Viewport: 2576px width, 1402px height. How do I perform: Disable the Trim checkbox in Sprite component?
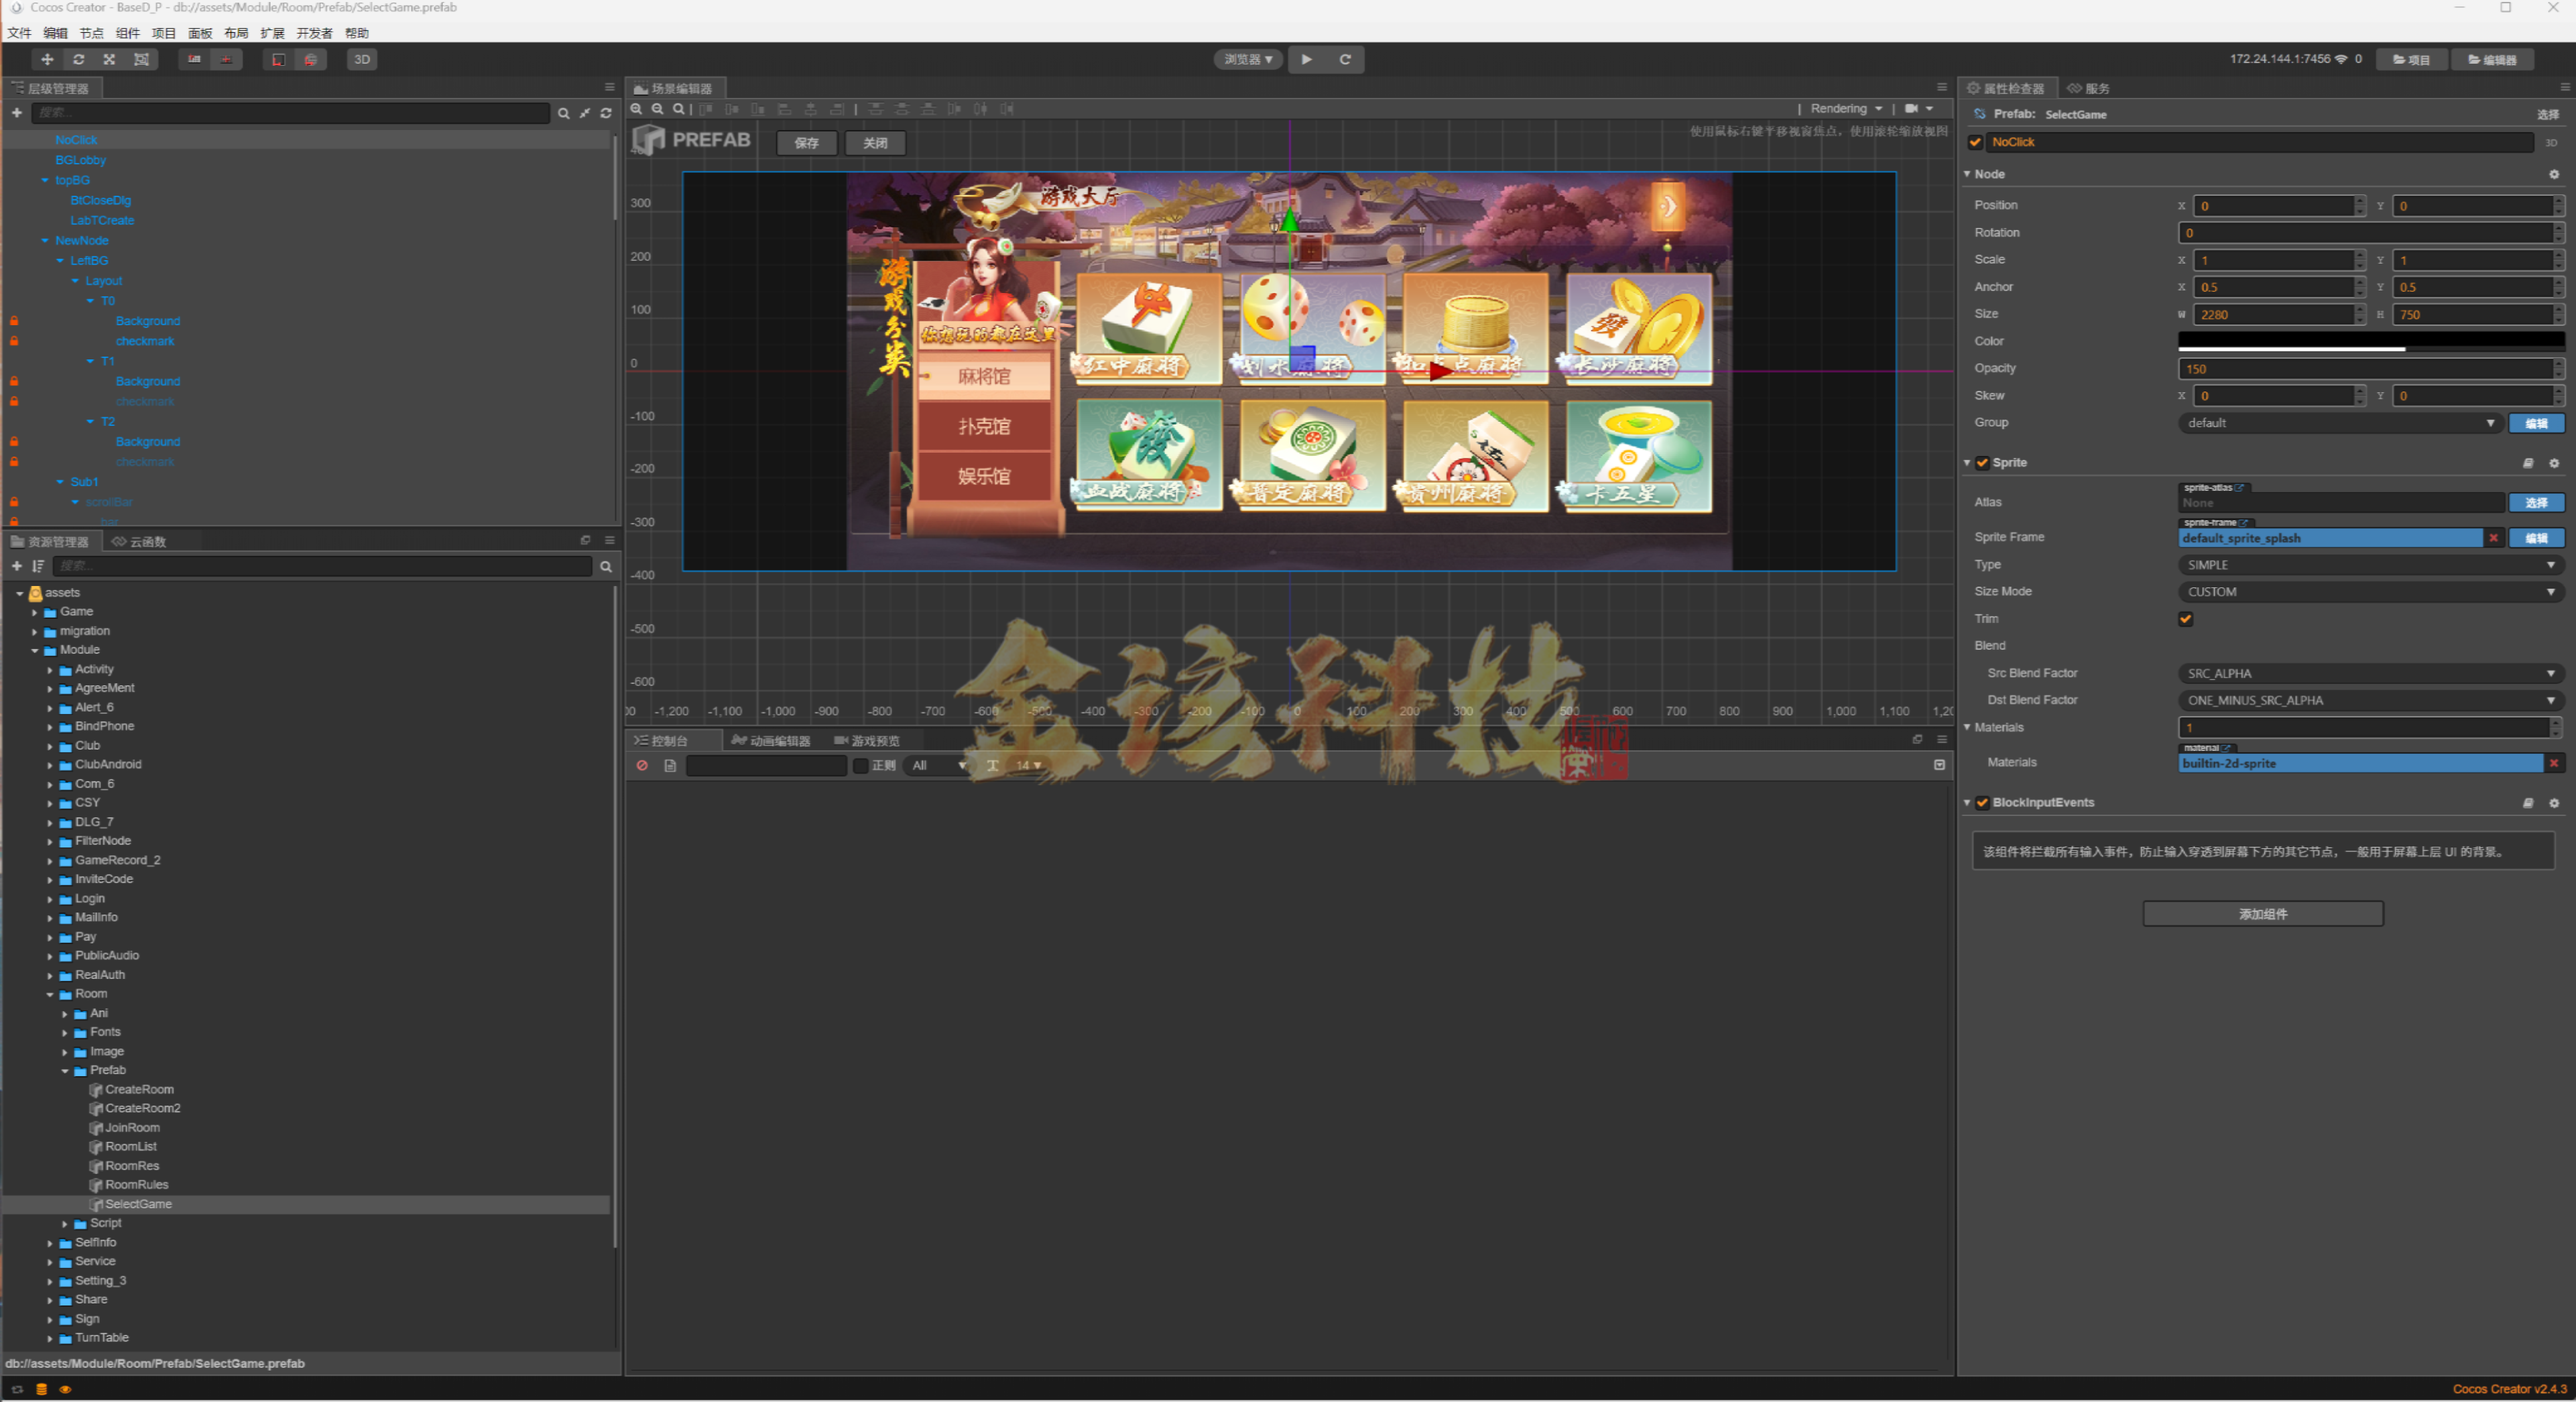pyautogui.click(x=2186, y=619)
